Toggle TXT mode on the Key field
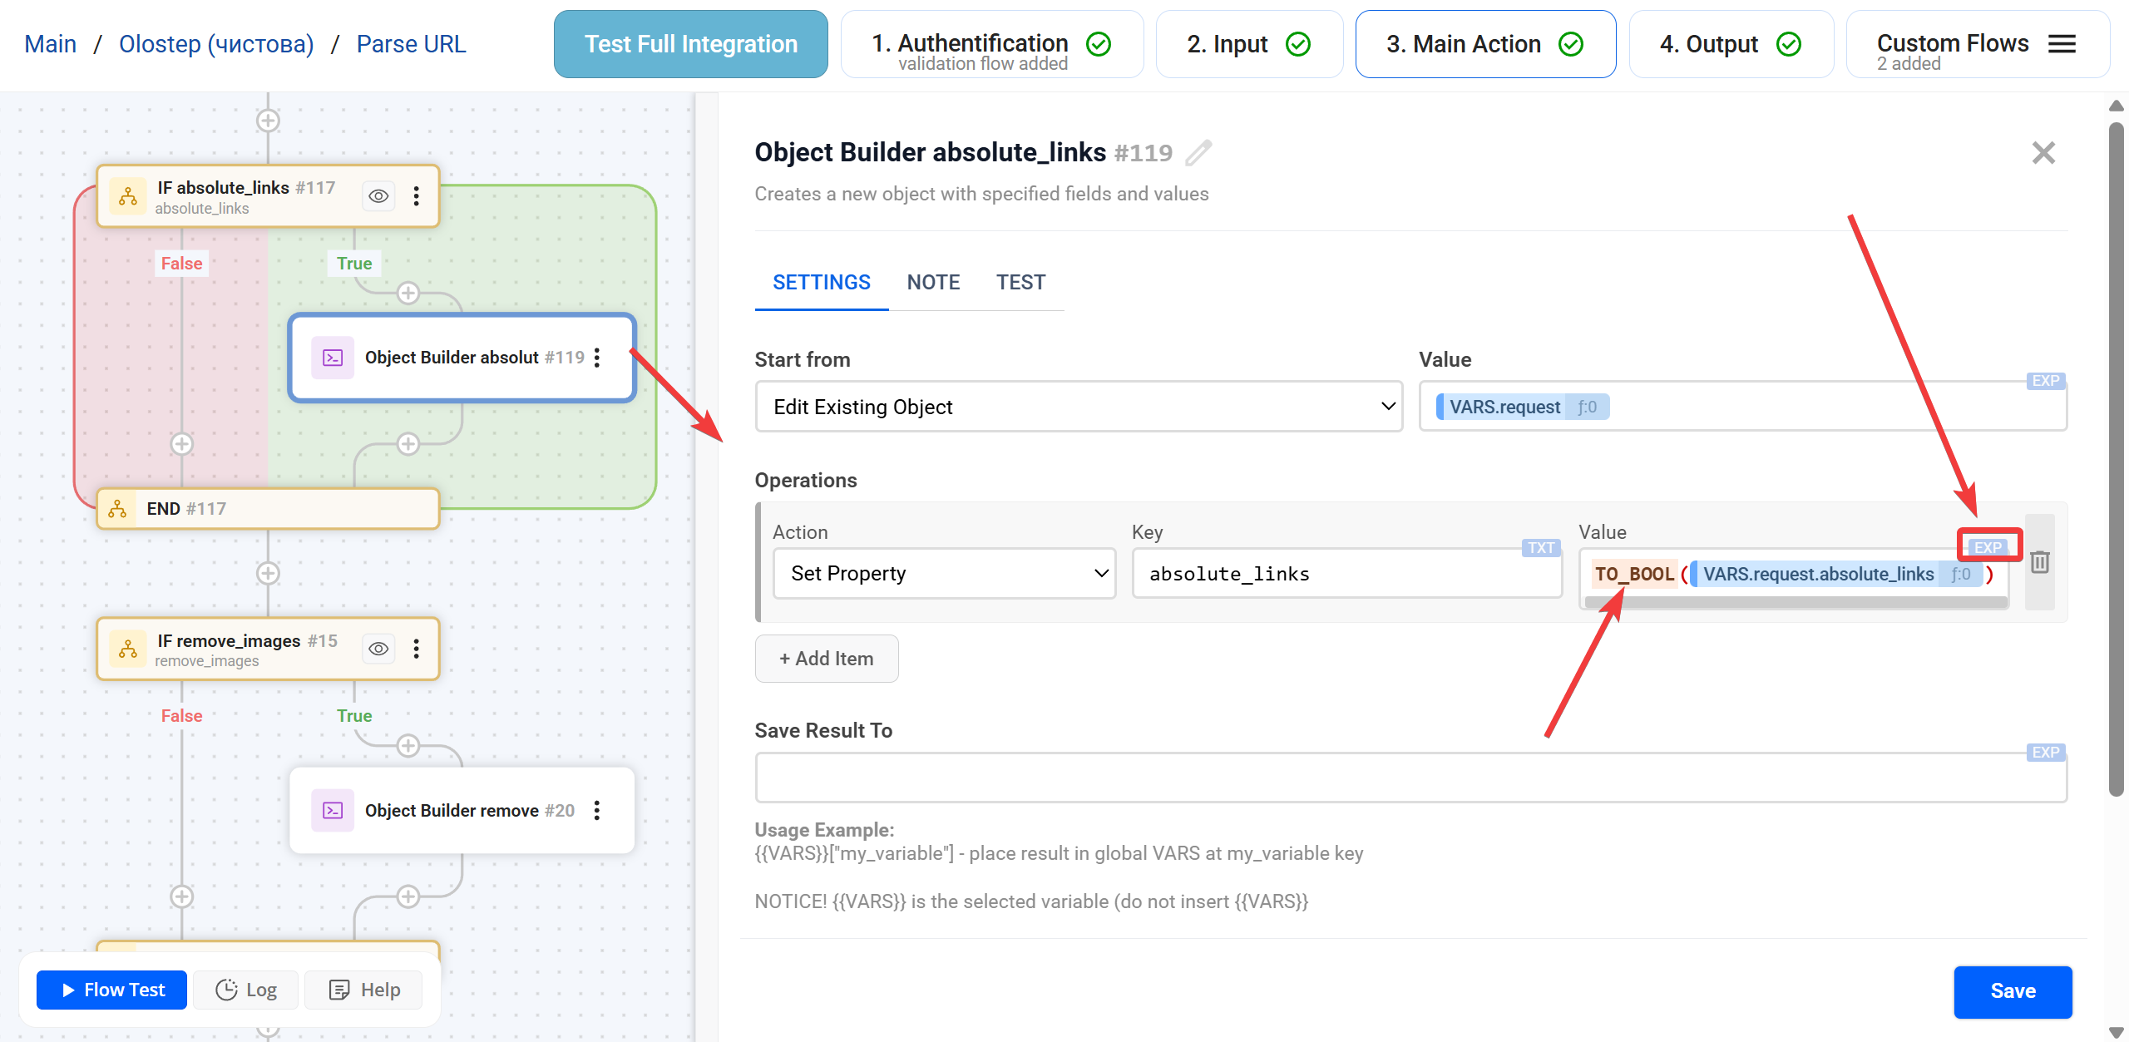The image size is (2129, 1042). pos(1540,548)
